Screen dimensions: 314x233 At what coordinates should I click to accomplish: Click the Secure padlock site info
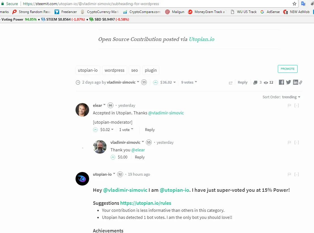pyautogui.click(x=10, y=4)
